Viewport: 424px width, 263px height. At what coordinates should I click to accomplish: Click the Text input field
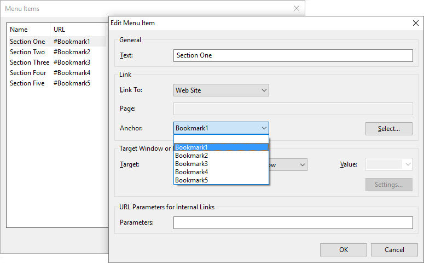pyautogui.click(x=293, y=55)
